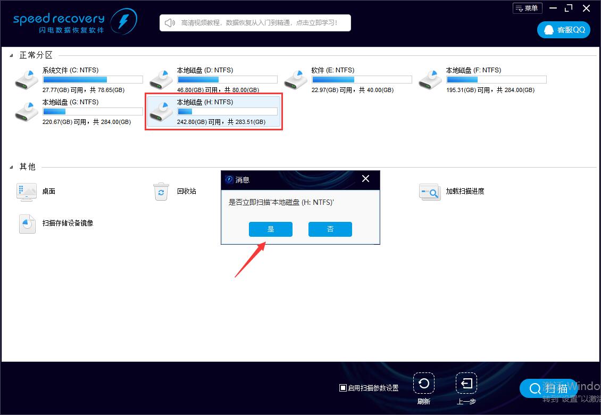
Task: Select the 系统文件 (C: NTFS) drive icon
Action: pos(27,80)
